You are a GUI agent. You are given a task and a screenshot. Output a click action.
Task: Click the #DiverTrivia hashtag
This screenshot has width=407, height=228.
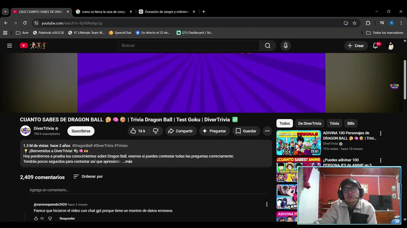tap(103, 146)
